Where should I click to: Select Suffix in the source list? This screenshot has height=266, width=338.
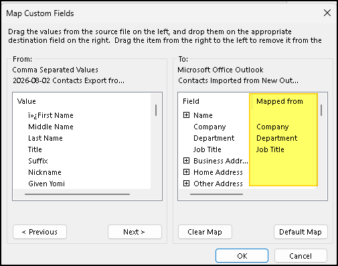38,161
